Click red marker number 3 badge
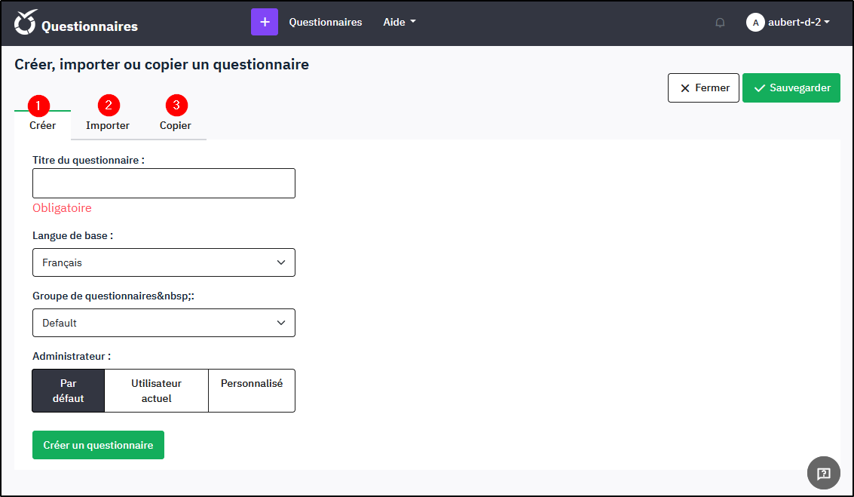This screenshot has height=497, width=854. [176, 105]
